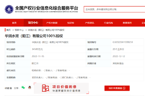Click the 项目来源通道 red button
This screenshot has width=145, height=96.
(117, 88)
